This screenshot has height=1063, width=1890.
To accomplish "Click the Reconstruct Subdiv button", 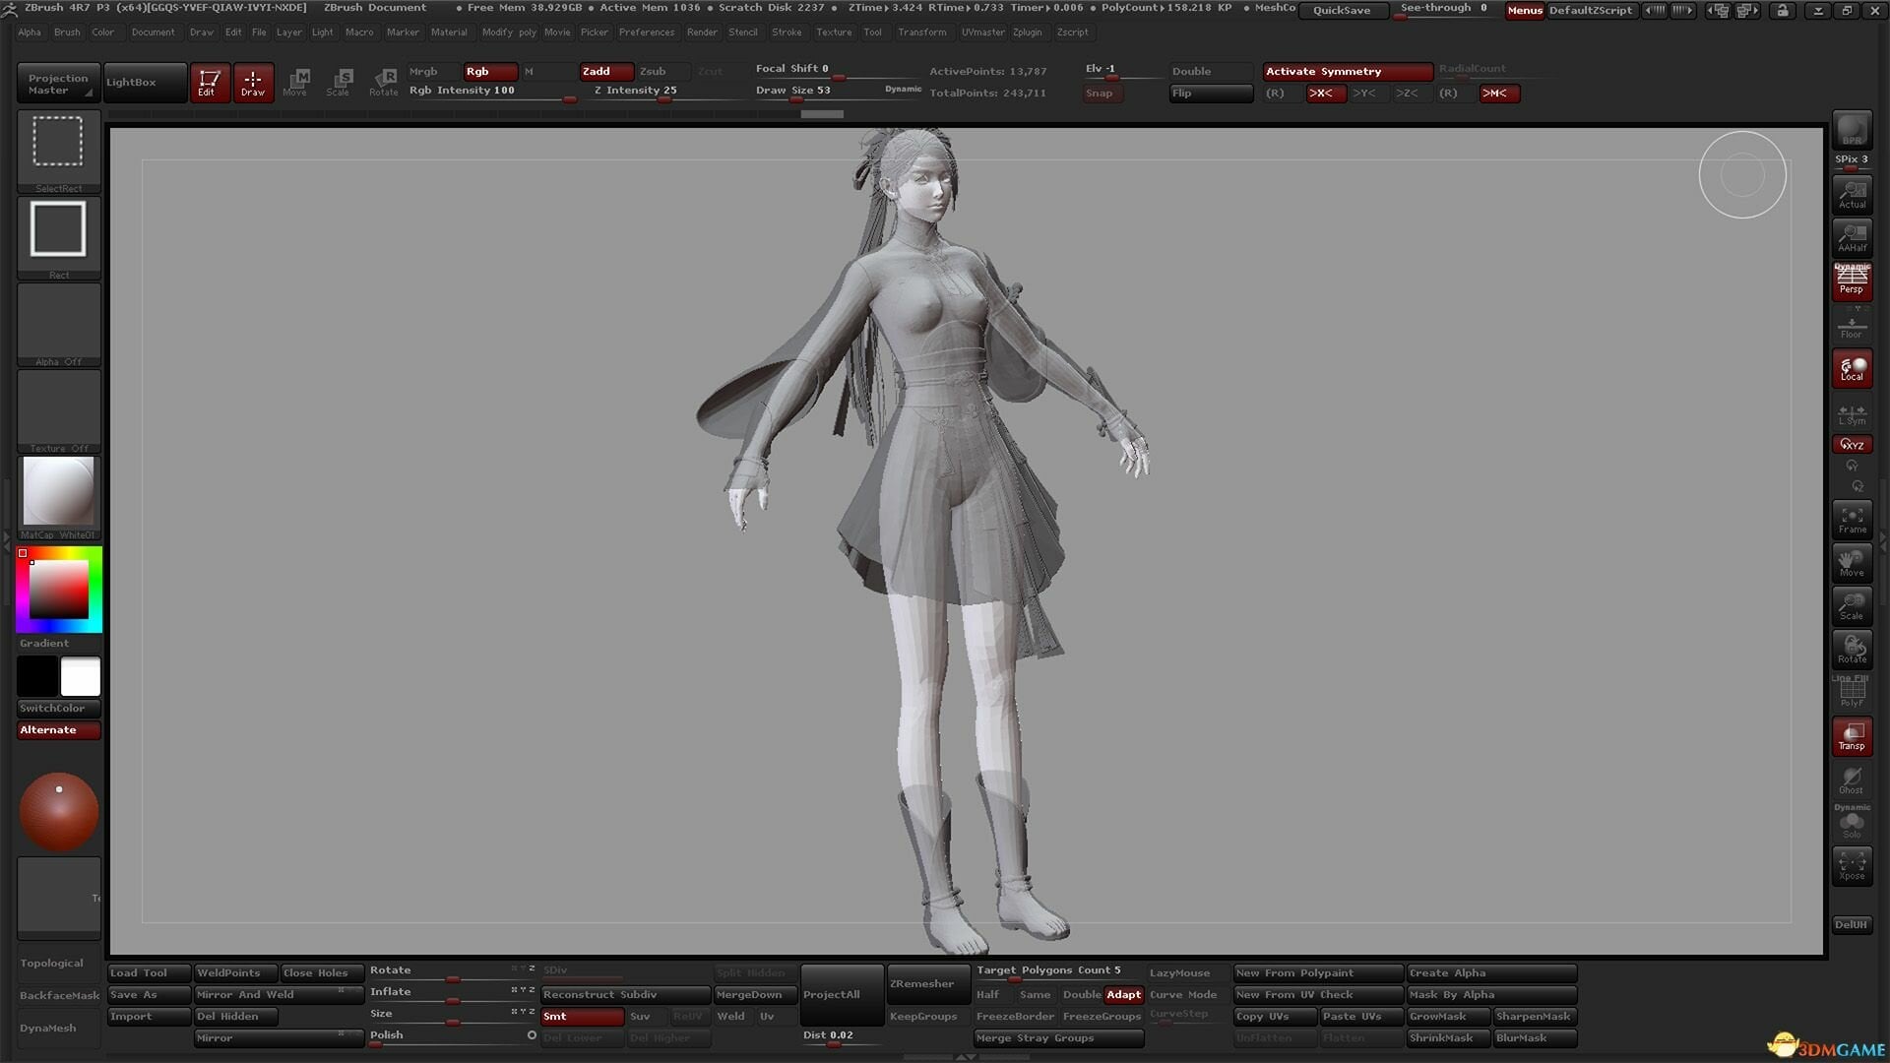I will click(626, 994).
